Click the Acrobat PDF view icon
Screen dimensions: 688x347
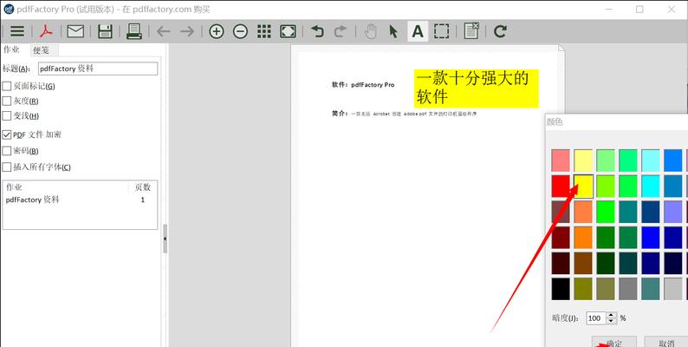click(46, 31)
